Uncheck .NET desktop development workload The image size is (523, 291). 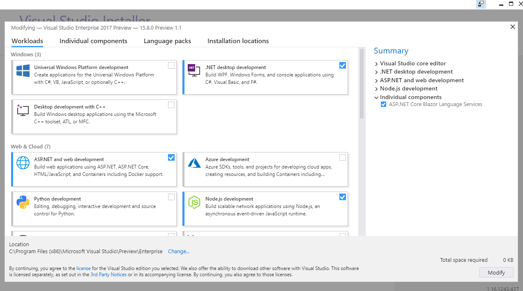coord(343,65)
